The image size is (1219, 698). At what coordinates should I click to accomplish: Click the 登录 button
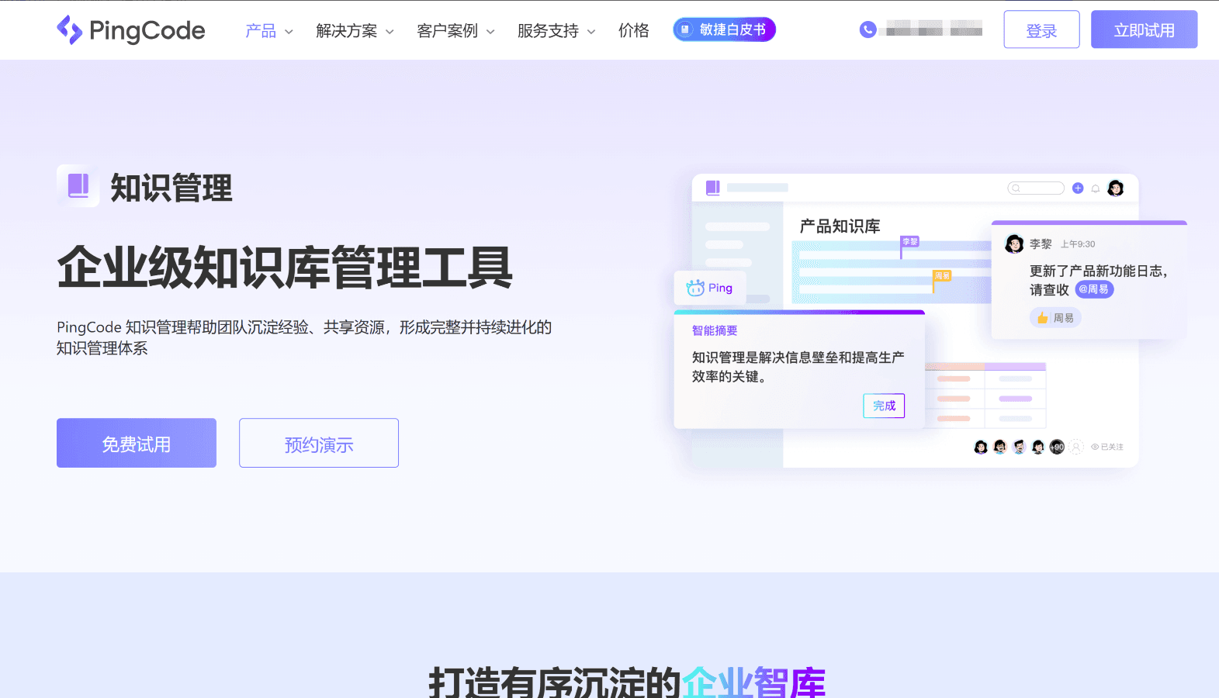tap(1041, 29)
